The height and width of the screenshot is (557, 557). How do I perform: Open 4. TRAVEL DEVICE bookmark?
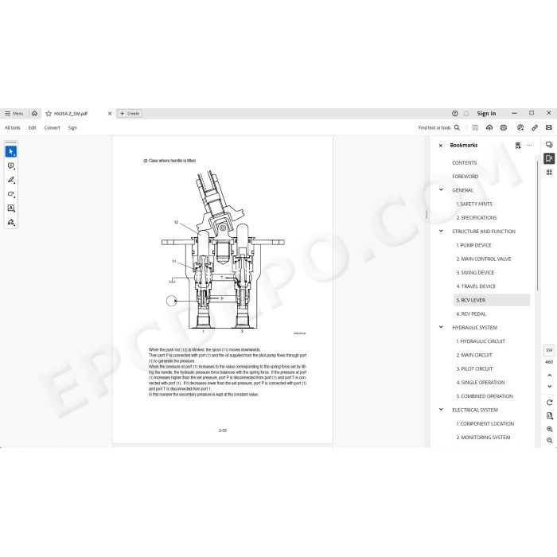click(x=476, y=286)
